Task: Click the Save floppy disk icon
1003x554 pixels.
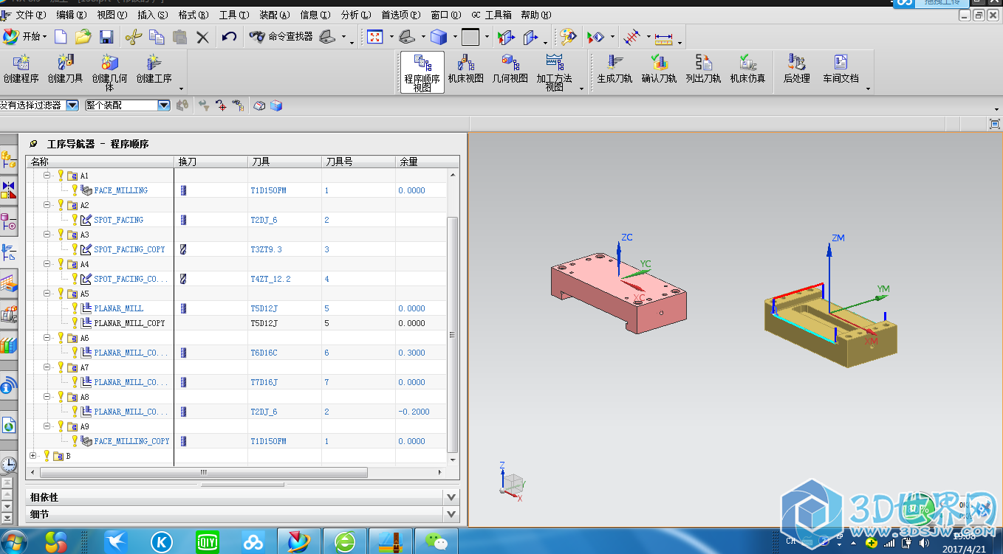Action: tap(106, 36)
